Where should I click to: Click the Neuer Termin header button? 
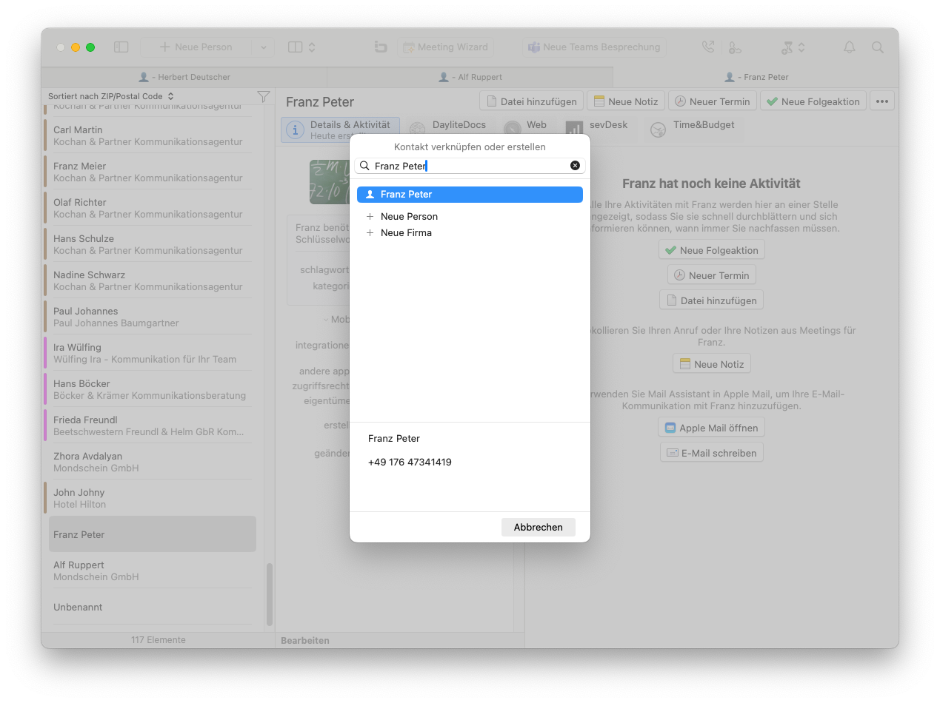[x=713, y=101]
